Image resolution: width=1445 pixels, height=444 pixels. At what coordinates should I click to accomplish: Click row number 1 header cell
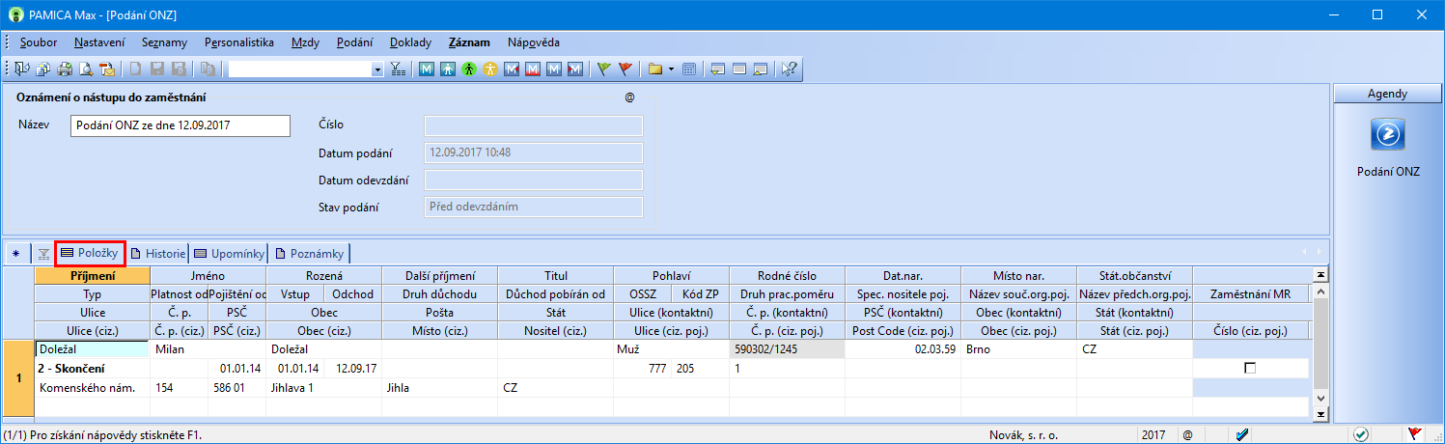(18, 378)
